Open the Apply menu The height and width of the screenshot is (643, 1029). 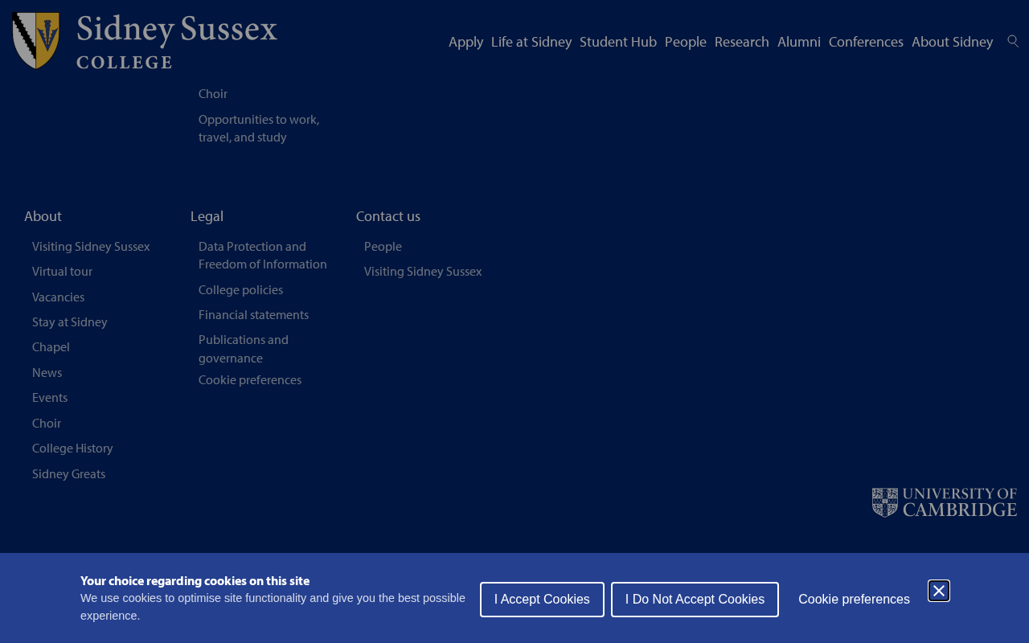point(465,42)
